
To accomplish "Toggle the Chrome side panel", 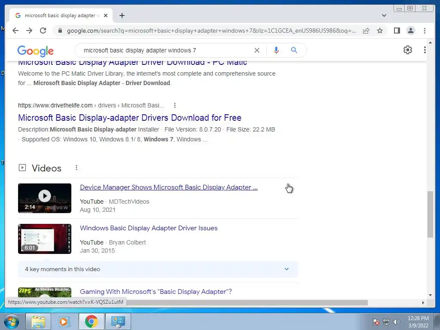I will click(397, 31).
